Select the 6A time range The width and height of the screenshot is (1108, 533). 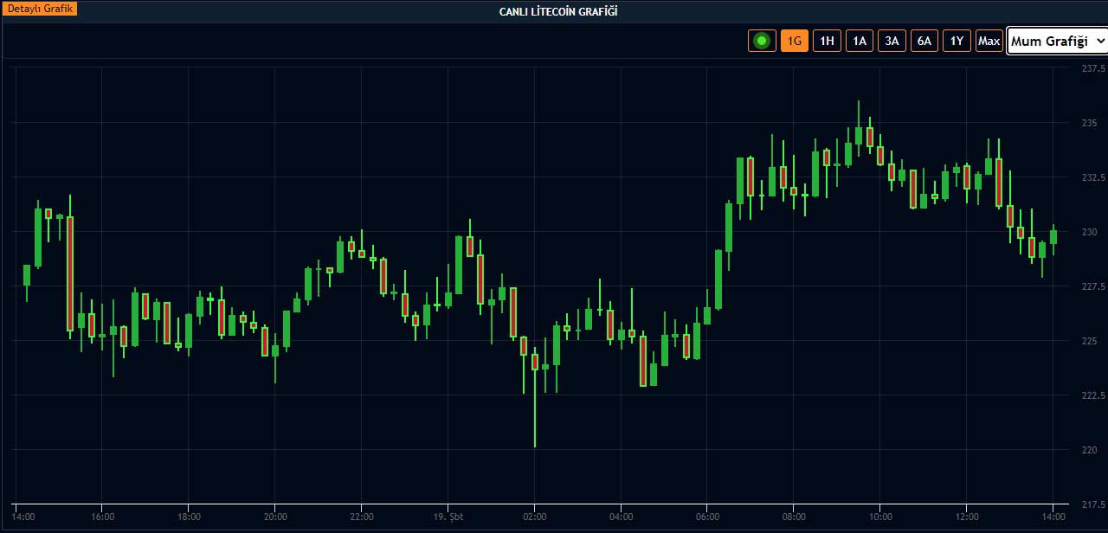coord(924,41)
